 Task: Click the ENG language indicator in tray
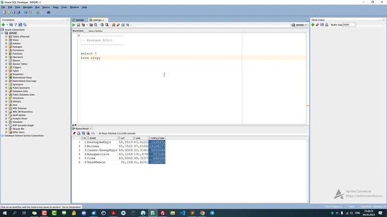pos(357,213)
